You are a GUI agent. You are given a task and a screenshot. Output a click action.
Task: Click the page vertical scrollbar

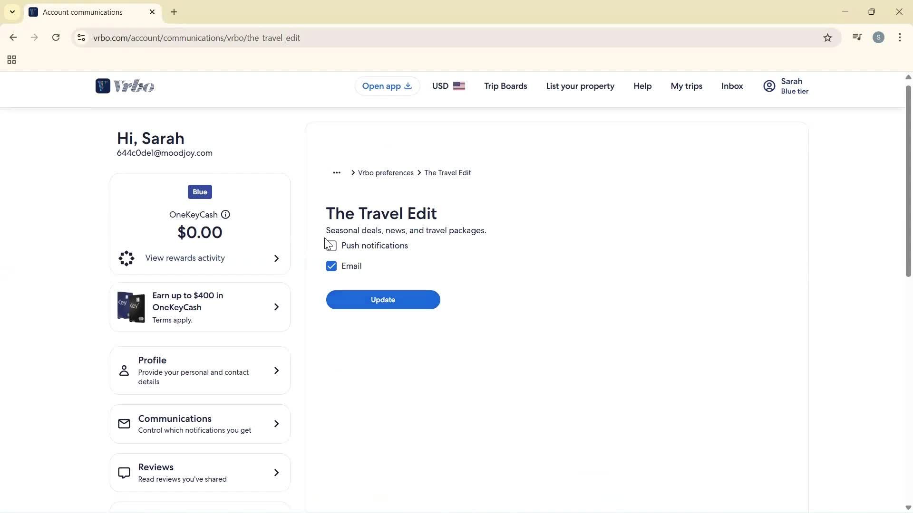(x=908, y=180)
